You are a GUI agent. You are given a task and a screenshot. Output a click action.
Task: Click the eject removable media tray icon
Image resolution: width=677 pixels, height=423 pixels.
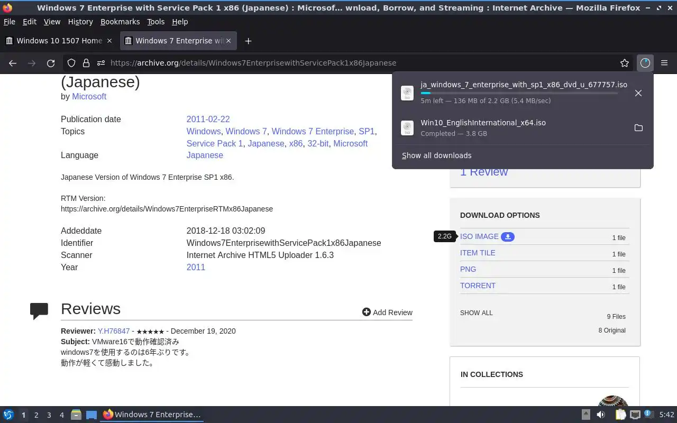586,415
